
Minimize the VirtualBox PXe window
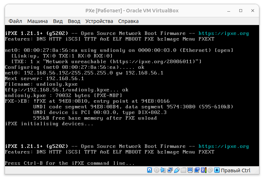point(229,11)
